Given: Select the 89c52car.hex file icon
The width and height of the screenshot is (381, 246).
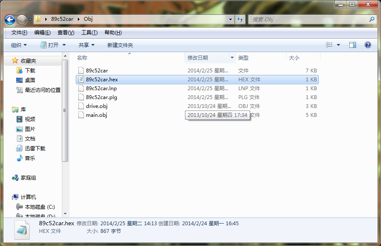Looking at the screenshot, I should [x=81, y=80].
